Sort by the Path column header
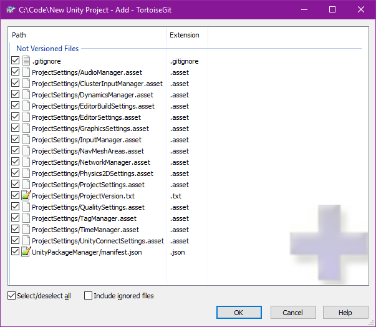The image size is (376, 327). click(87, 35)
